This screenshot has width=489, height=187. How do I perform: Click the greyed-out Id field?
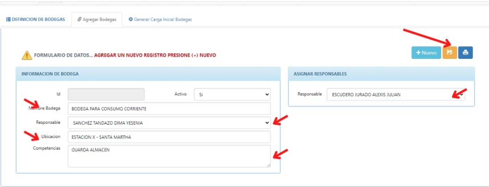coord(106,94)
